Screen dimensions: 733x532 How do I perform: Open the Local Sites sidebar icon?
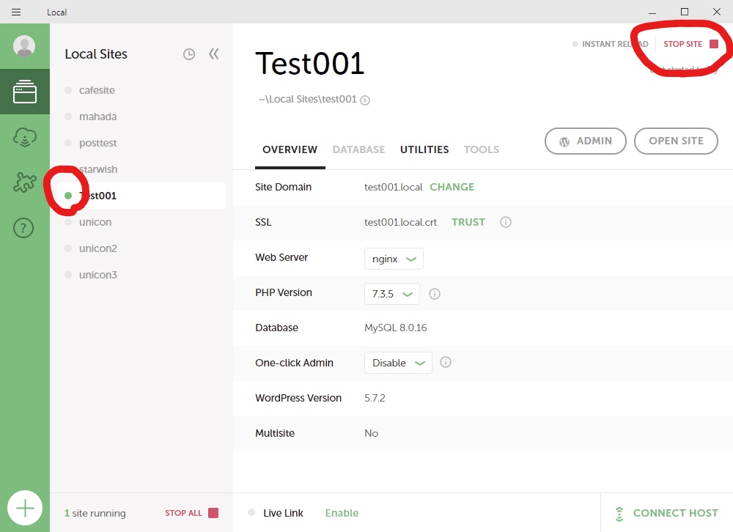click(x=25, y=91)
